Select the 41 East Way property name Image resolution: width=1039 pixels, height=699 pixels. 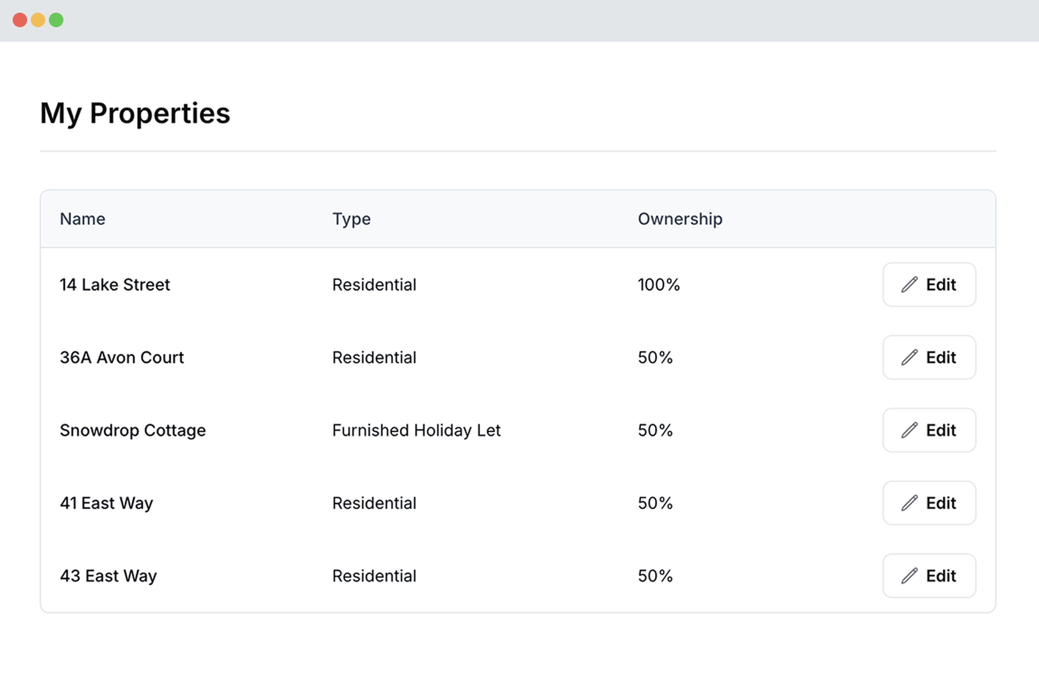pos(107,503)
